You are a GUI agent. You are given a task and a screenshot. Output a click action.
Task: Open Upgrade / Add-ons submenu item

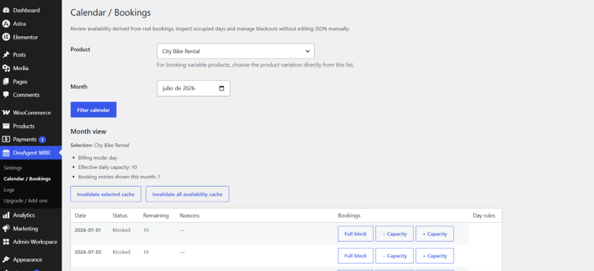tap(25, 200)
